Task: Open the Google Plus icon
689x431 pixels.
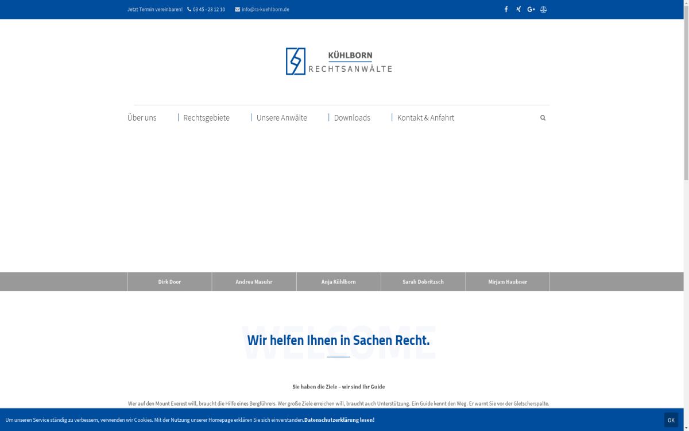Action: (x=531, y=9)
